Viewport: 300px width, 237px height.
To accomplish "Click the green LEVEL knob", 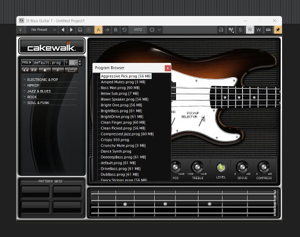I will (x=221, y=168).
